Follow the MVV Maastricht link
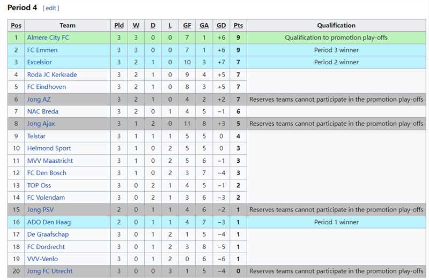The width and height of the screenshot is (429, 280). (50, 161)
